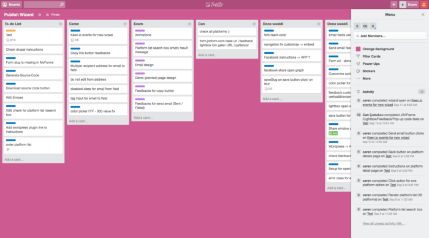The height and width of the screenshot is (238, 429).
Task: Click the To-do List title
Action: coord(13,24)
